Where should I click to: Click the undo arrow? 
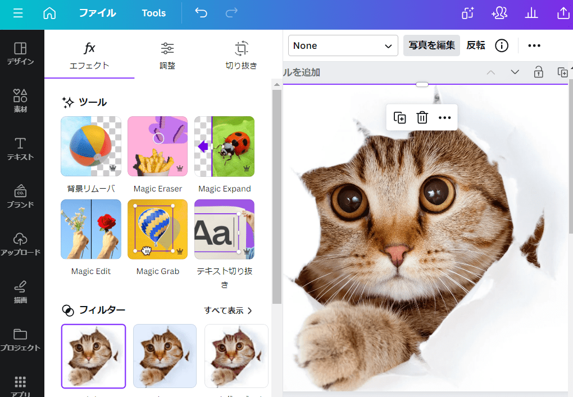coord(201,13)
